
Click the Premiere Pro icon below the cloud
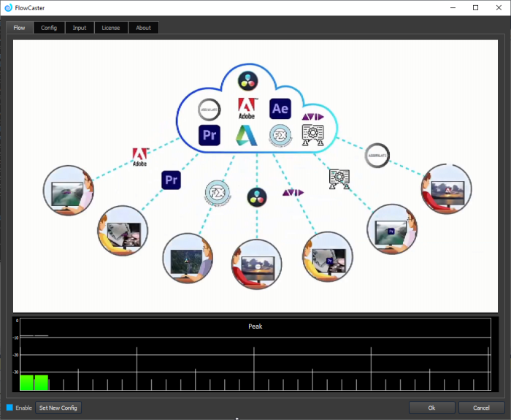[x=171, y=180]
